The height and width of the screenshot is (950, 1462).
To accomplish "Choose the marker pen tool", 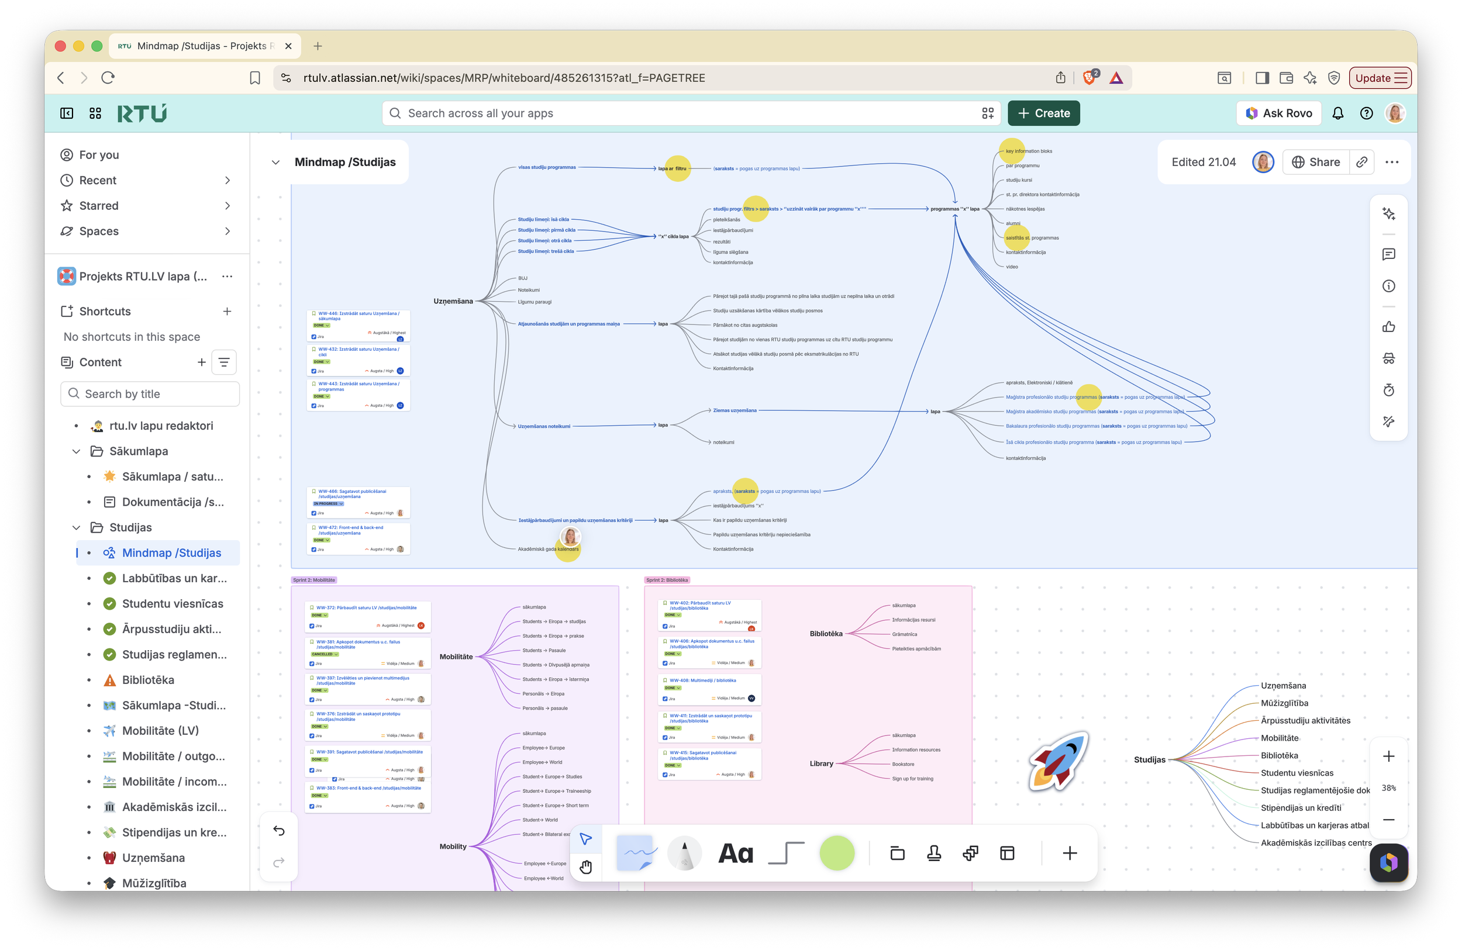I will tap(684, 853).
